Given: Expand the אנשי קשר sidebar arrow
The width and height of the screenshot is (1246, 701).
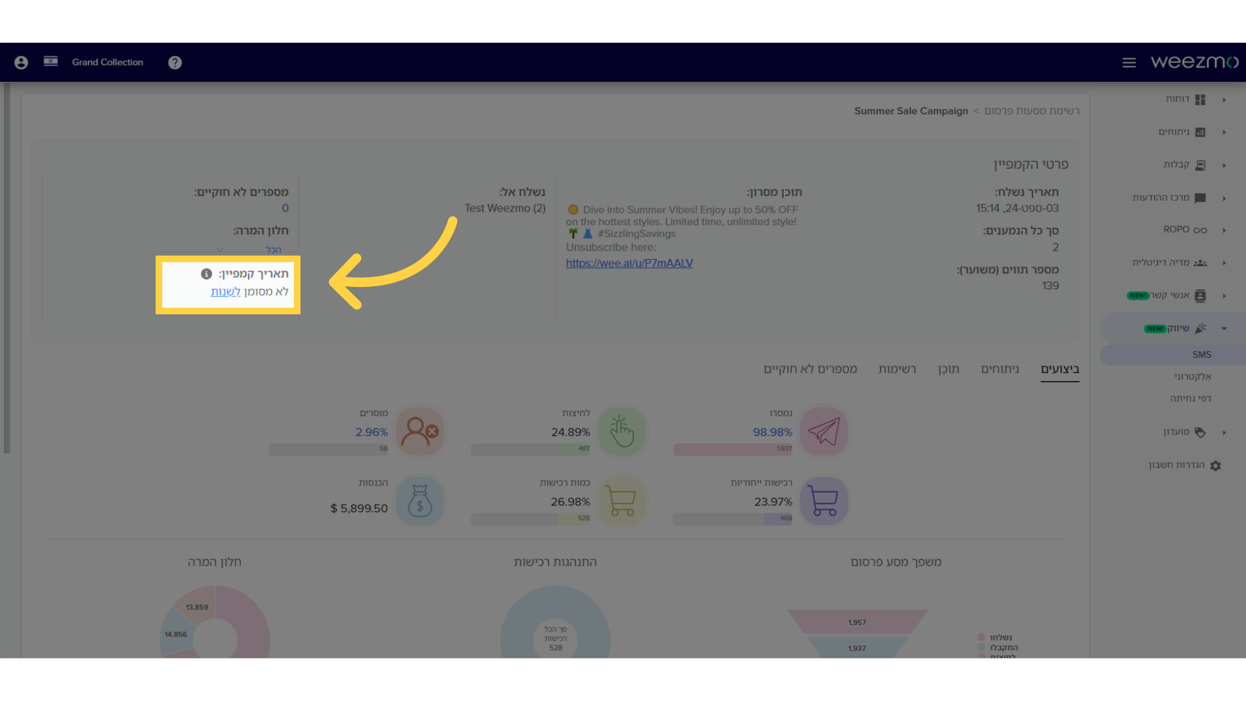Looking at the screenshot, I should click(x=1224, y=296).
